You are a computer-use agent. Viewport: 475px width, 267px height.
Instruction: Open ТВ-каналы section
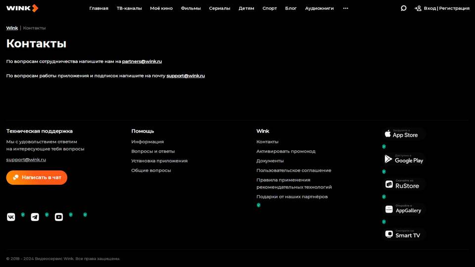[129, 8]
